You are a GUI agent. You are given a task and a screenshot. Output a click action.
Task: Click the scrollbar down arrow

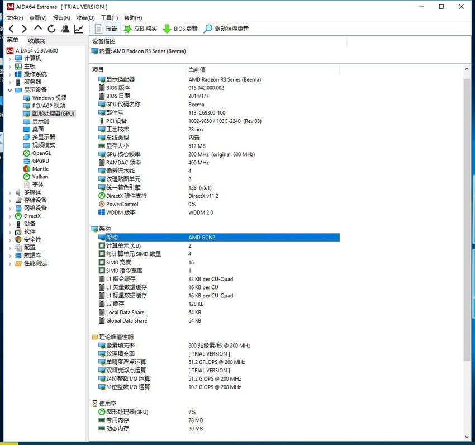click(x=467, y=437)
